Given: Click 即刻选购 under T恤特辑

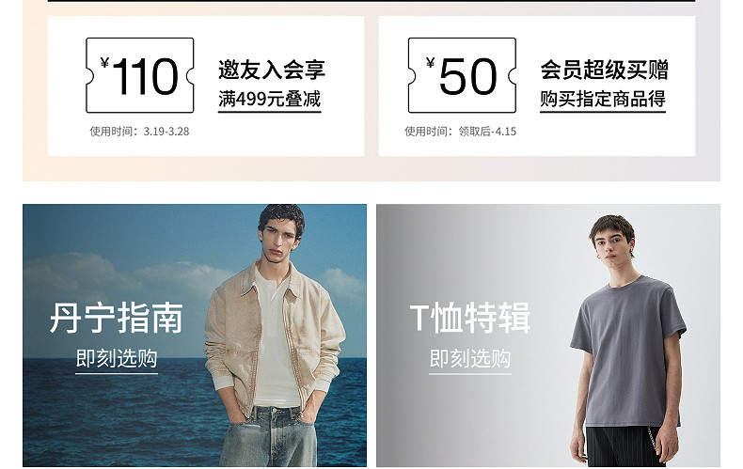Looking at the screenshot, I should (470, 359).
